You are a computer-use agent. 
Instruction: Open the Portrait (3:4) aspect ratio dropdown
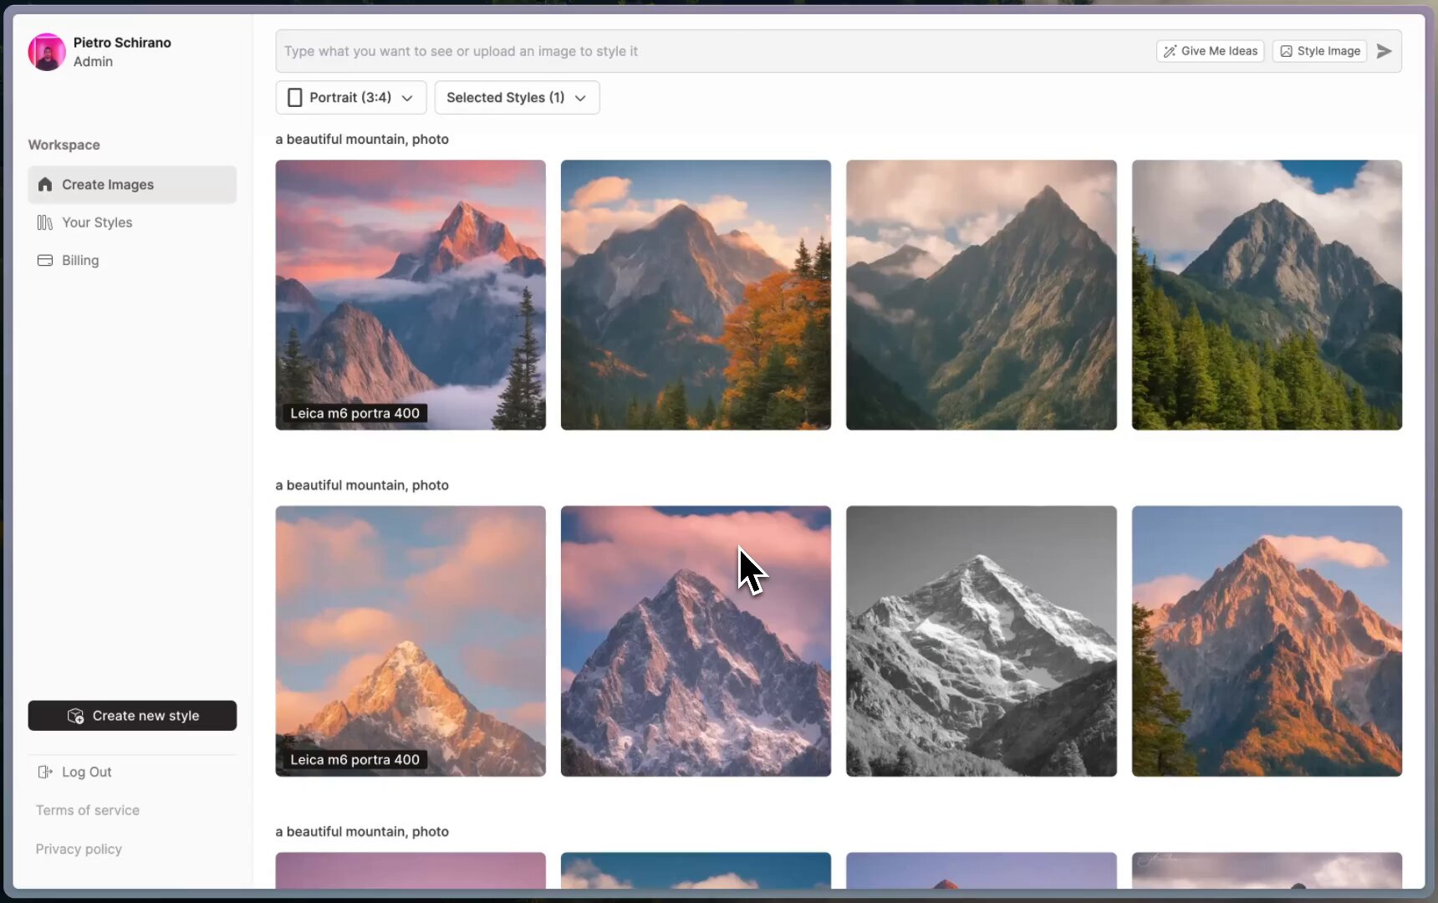(351, 97)
